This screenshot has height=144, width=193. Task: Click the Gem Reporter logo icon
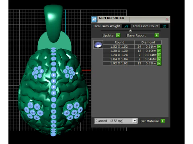pyautogui.click(x=94, y=19)
